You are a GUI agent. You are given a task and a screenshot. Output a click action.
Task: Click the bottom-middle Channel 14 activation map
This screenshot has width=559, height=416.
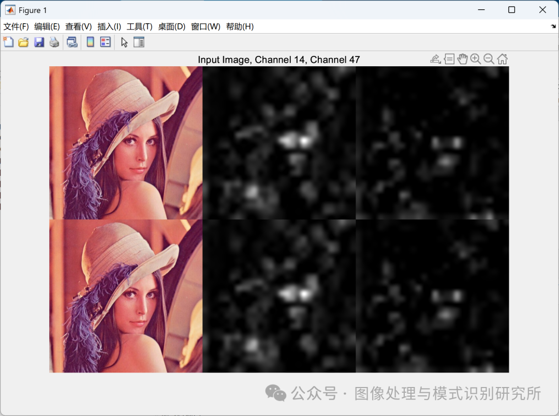click(279, 296)
